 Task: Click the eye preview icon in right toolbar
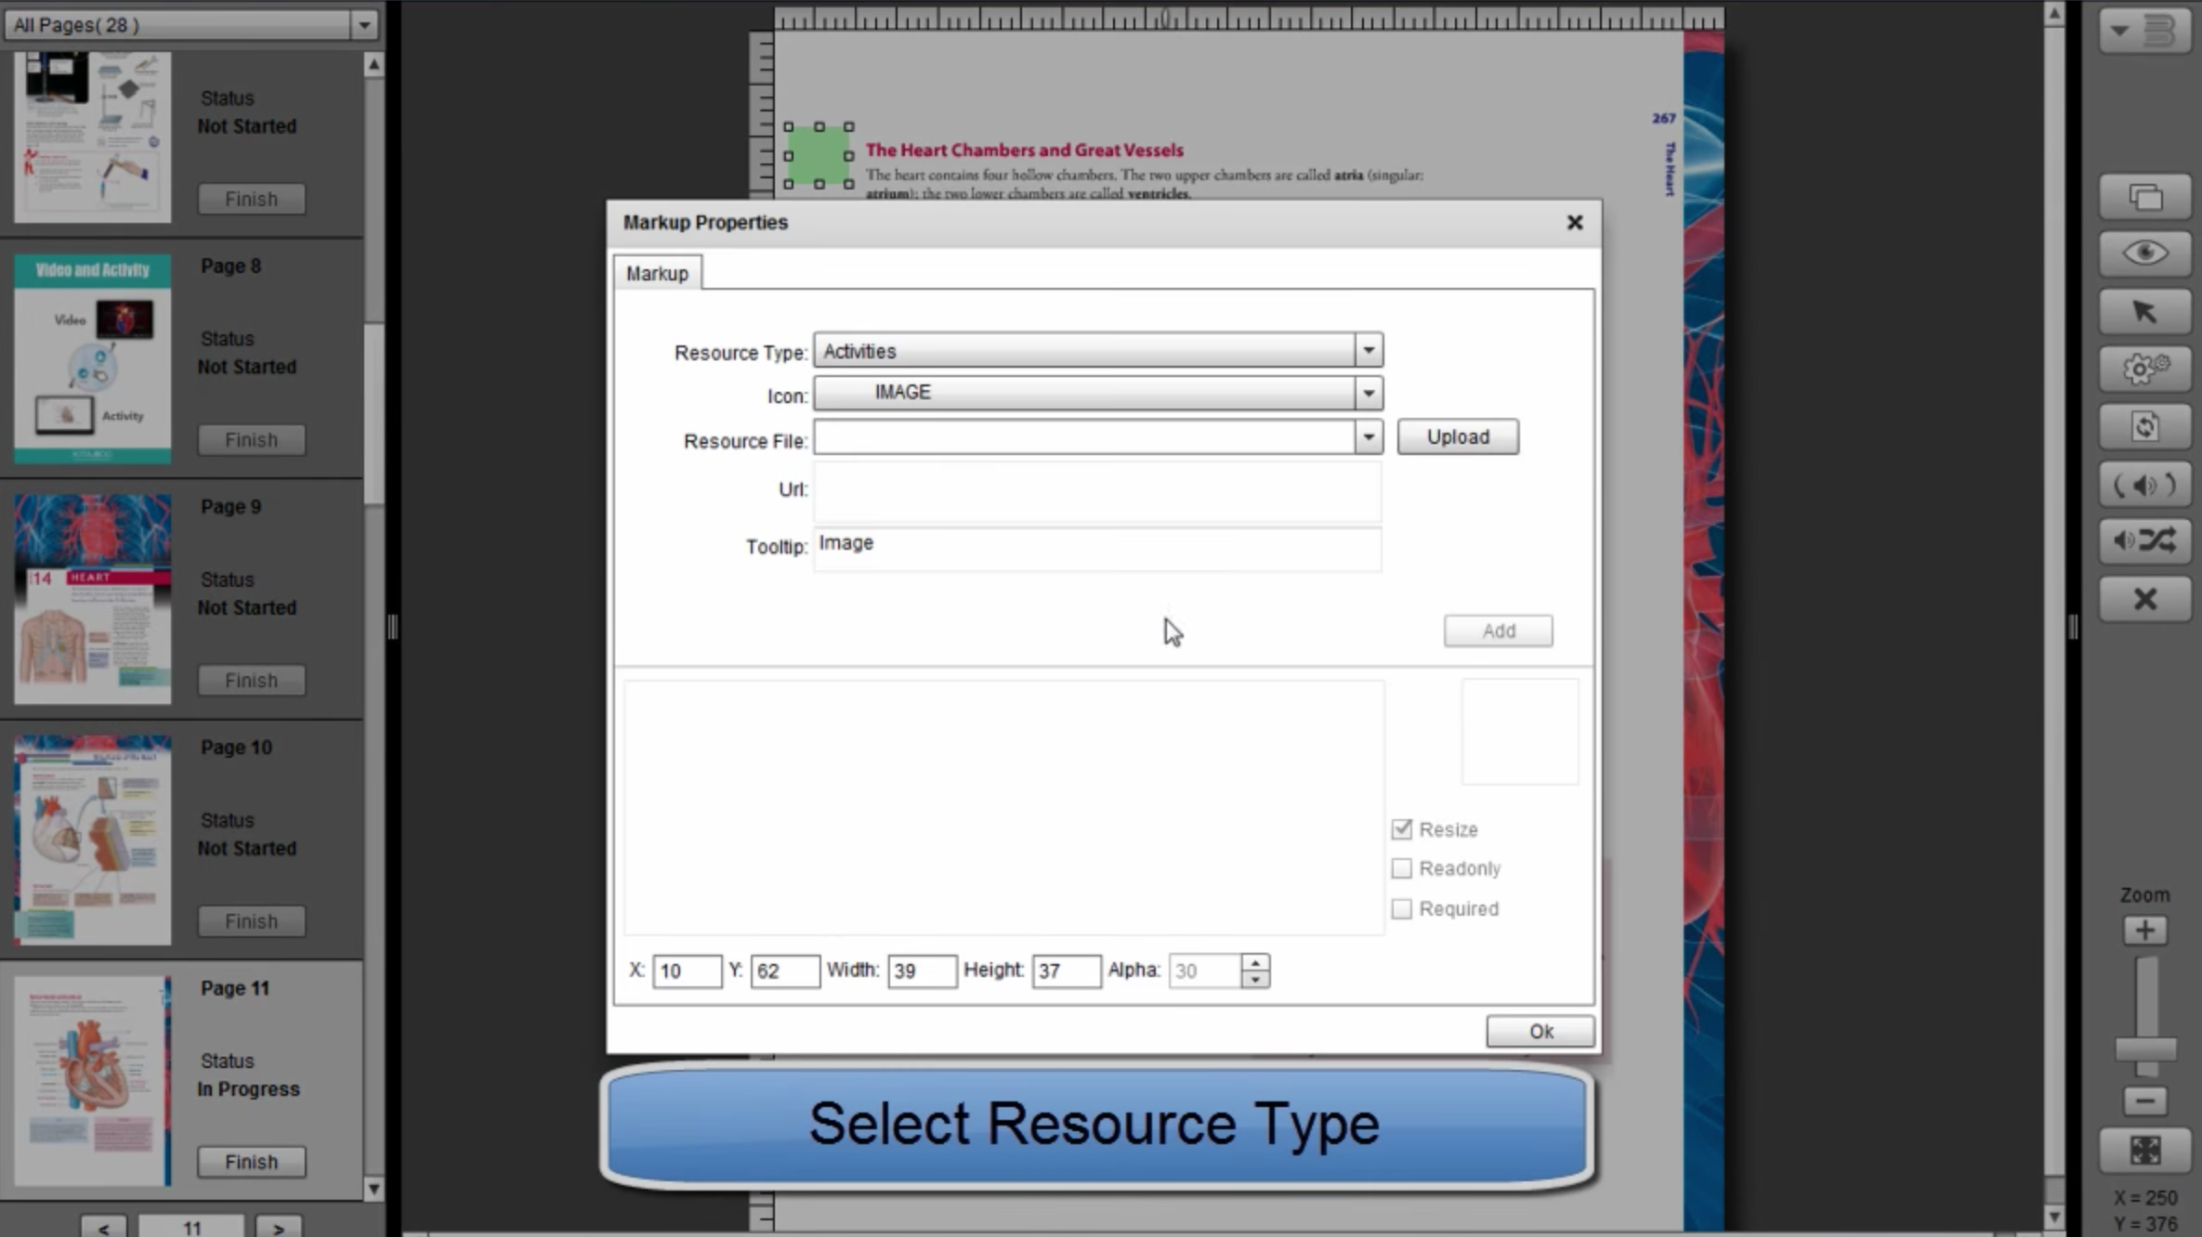pos(2144,254)
